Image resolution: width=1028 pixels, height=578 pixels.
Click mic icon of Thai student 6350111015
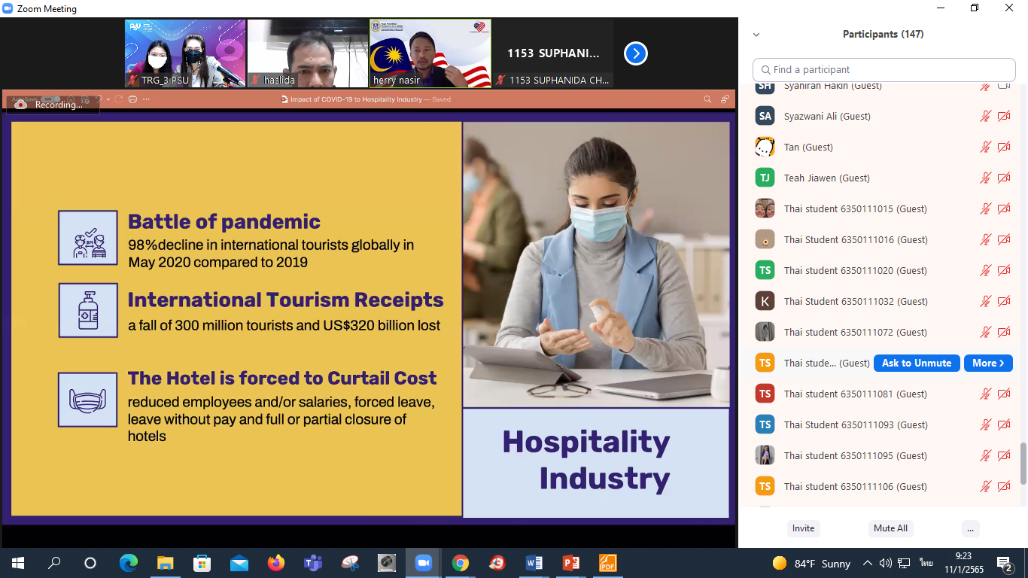pos(985,208)
